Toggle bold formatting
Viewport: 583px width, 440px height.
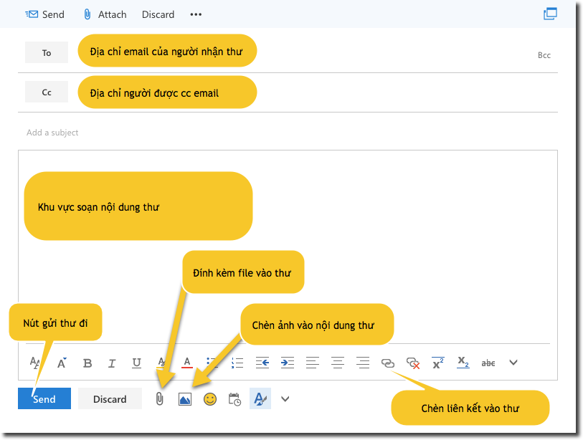pyautogui.click(x=87, y=363)
